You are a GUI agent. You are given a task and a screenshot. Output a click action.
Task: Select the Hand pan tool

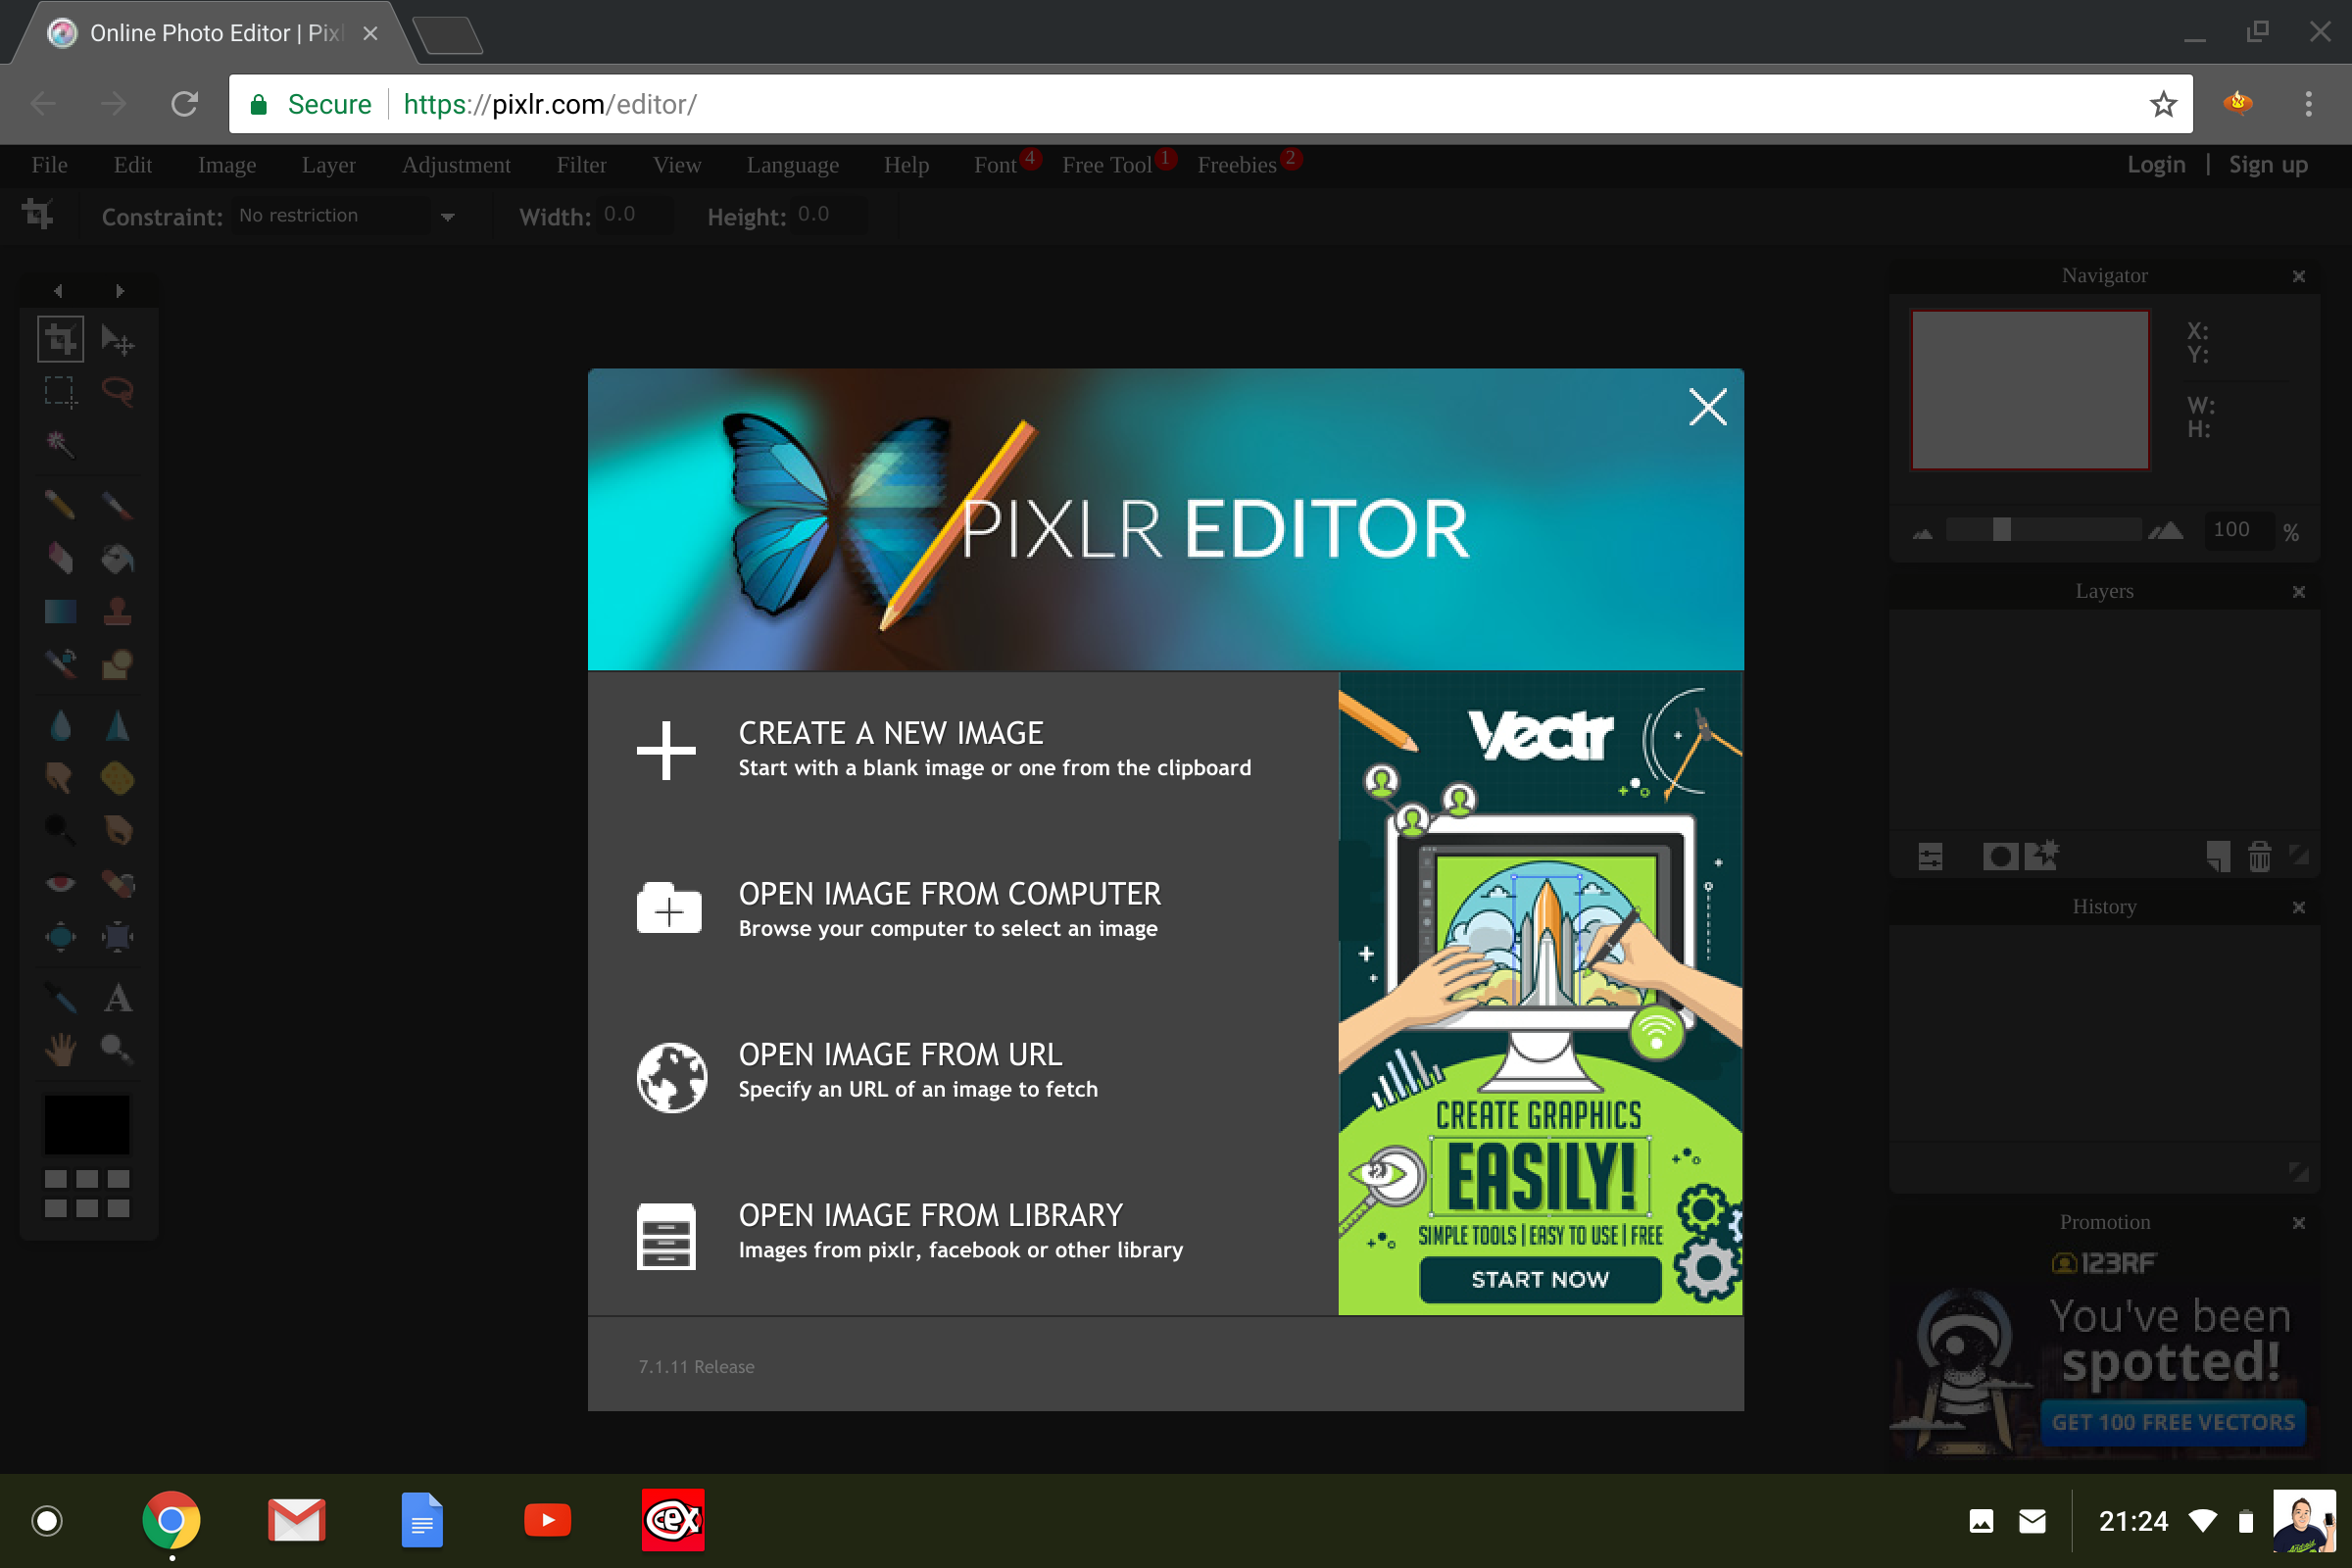tap(60, 1049)
